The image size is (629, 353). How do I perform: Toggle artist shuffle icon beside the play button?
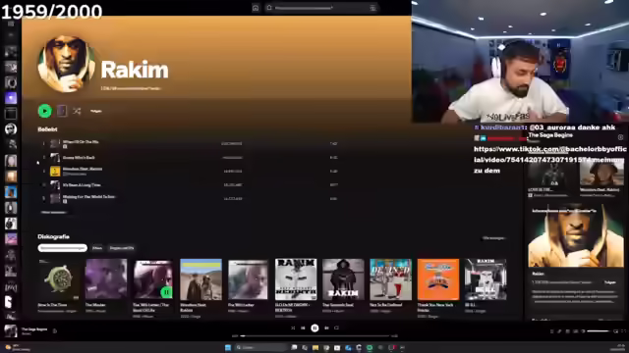pos(77,111)
